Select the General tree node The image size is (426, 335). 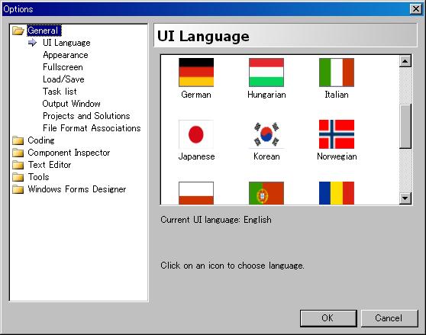pyautogui.click(x=44, y=31)
